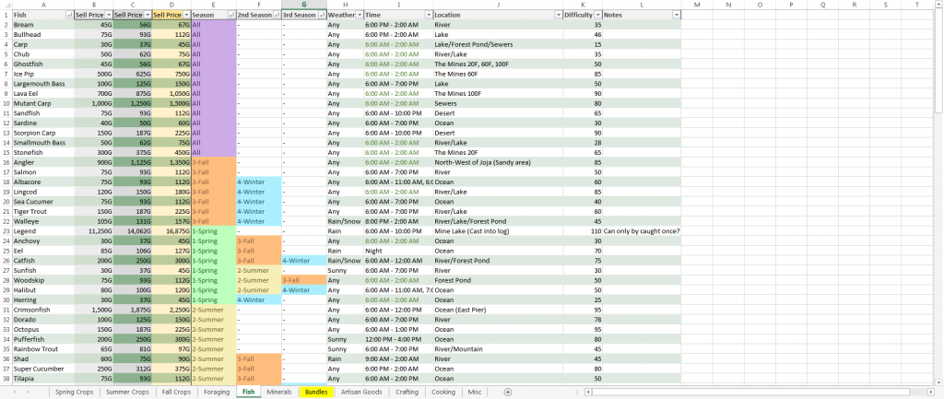Select the cell containing Legend fish name

42,230
